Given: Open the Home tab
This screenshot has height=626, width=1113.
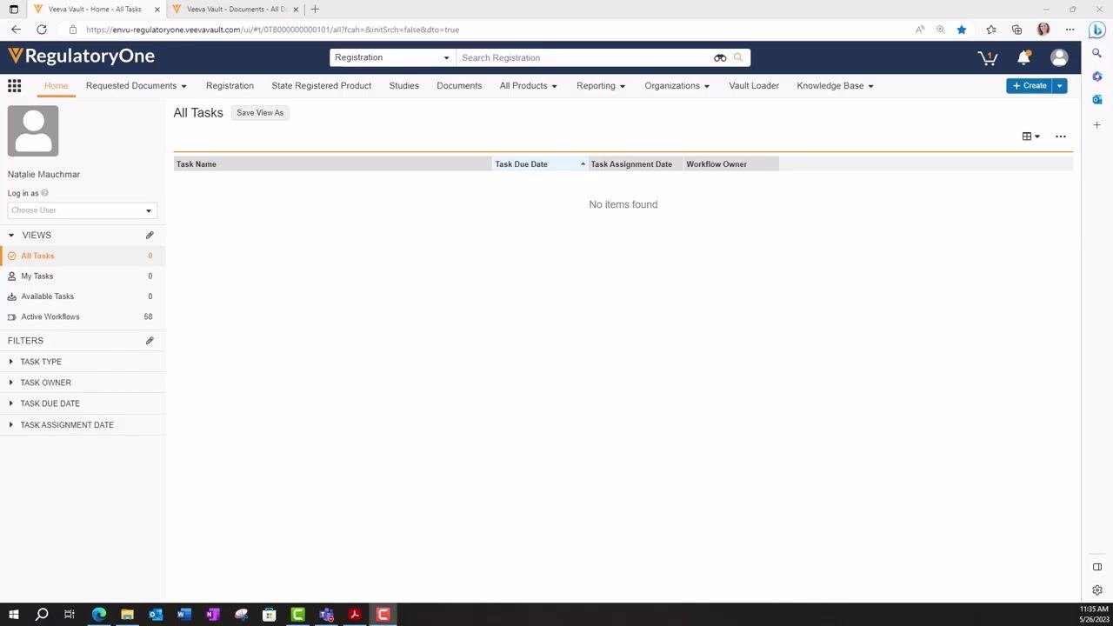Looking at the screenshot, I should (x=56, y=86).
